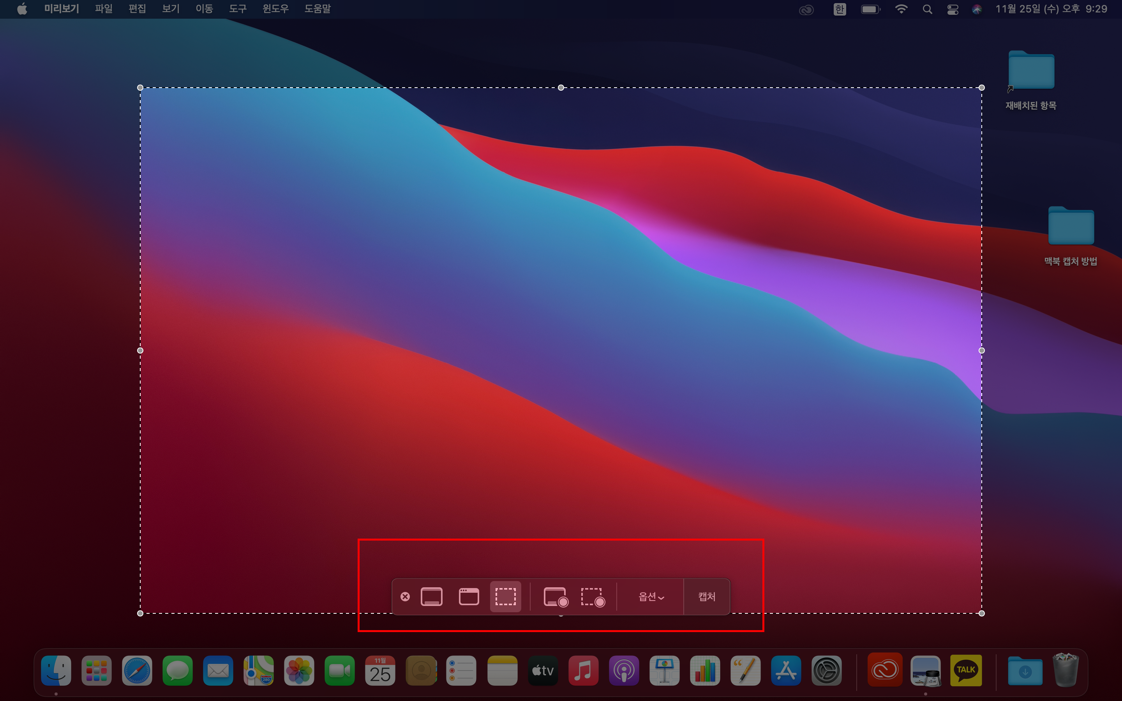Open Safari from the Dock

(137, 670)
